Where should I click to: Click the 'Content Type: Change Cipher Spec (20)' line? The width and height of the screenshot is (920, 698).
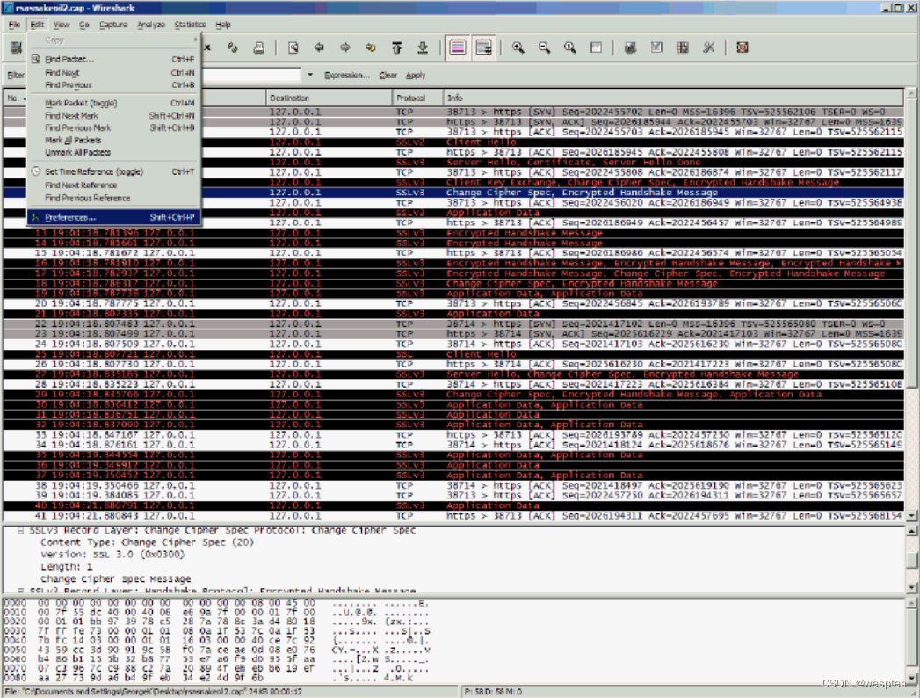coord(148,542)
